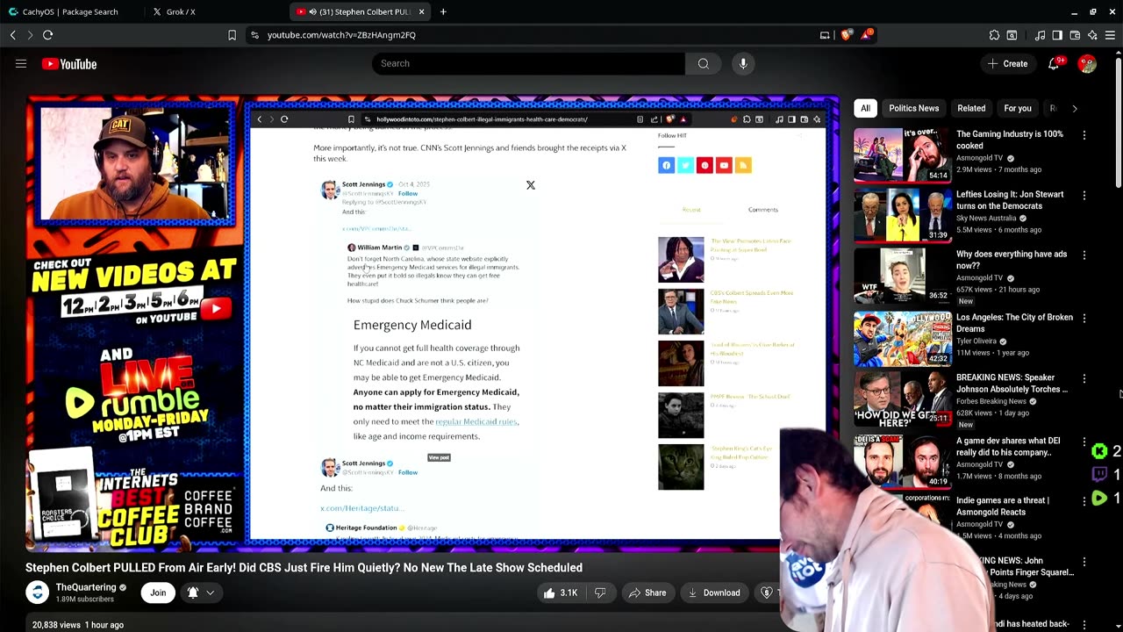1123x632 pixels.
Task: Open the music note playlist icon
Action: pyautogui.click(x=1040, y=35)
